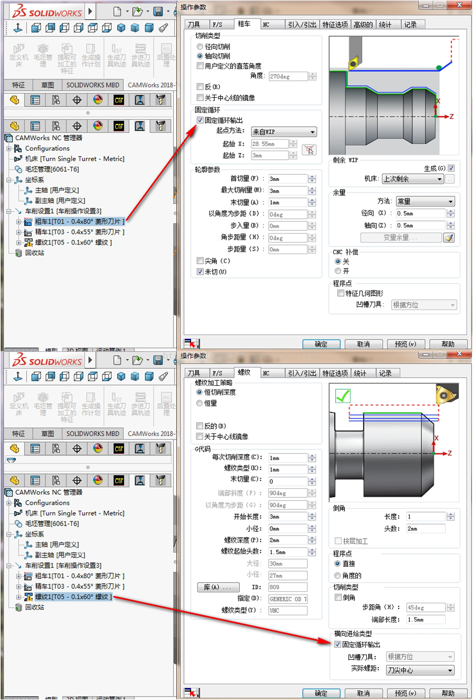Select the 恒量 thread strategy radio

[x=200, y=403]
